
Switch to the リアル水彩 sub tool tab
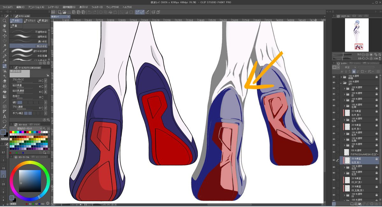(x=29, y=21)
